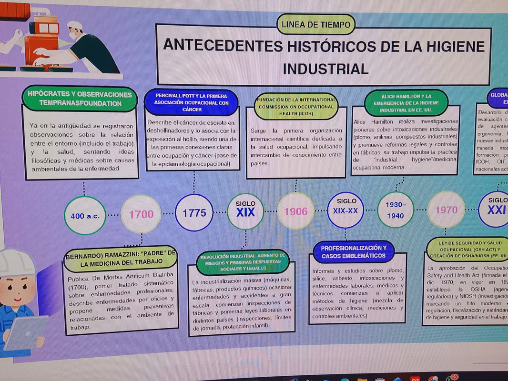
Task: Click the 1970 timeline circle
Action: (446, 210)
